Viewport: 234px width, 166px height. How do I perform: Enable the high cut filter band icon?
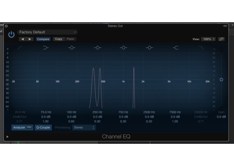click(201, 48)
